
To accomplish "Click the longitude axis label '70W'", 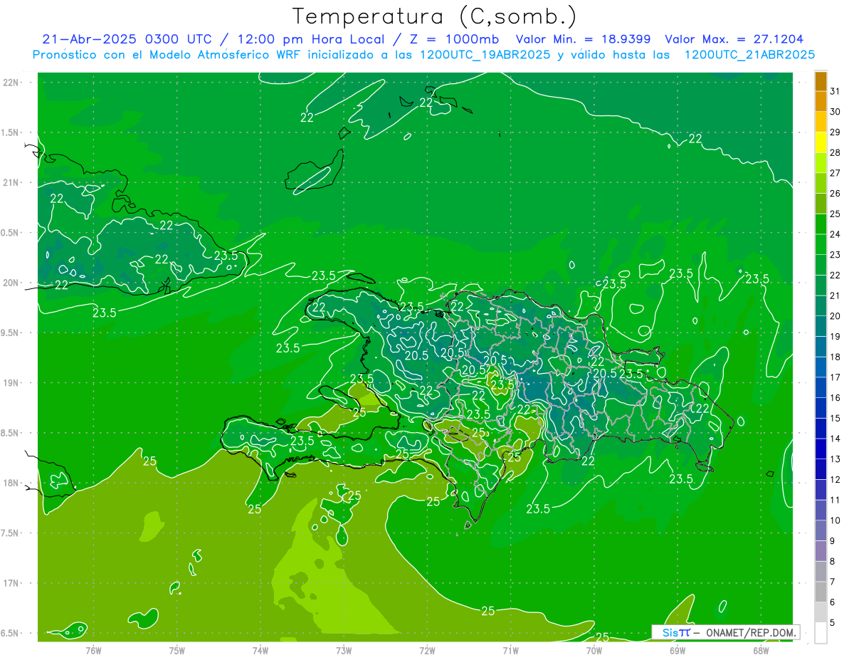I will click(594, 651).
